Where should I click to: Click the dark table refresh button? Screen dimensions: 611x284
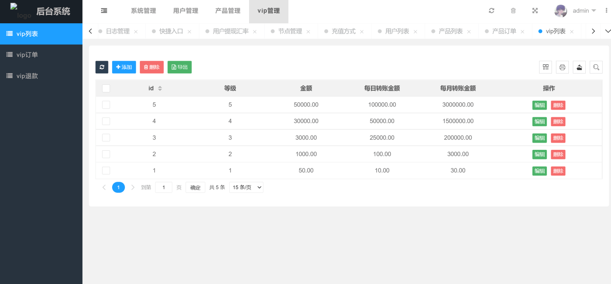102,67
